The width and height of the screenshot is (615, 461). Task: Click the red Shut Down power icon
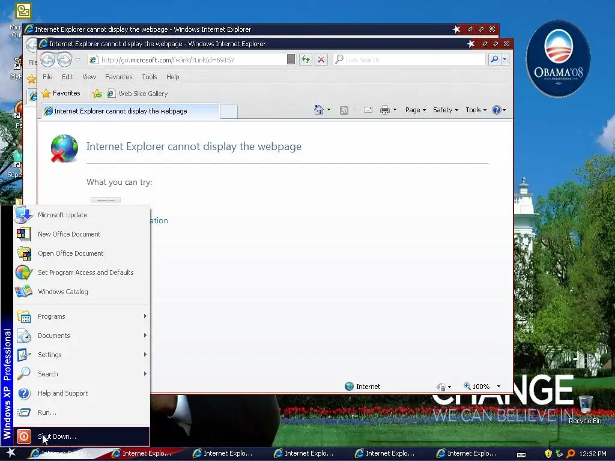pos(24,436)
